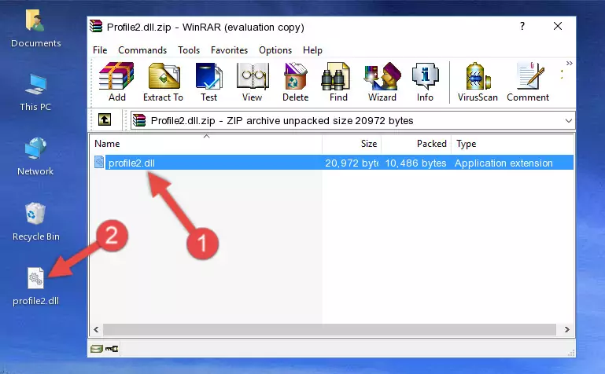Screen dimensions: 605x374
Task: Click the profile2.dll file icon in list
Action: click(99, 162)
